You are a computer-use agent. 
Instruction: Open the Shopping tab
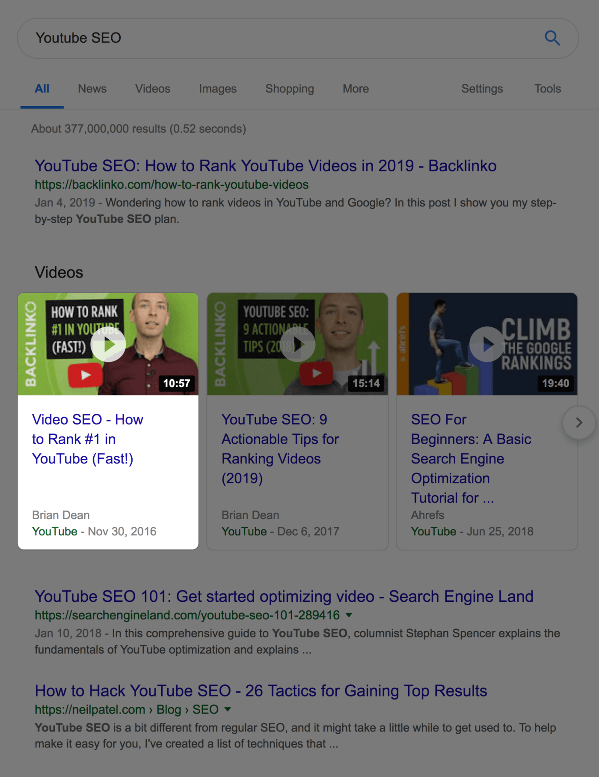pos(290,89)
